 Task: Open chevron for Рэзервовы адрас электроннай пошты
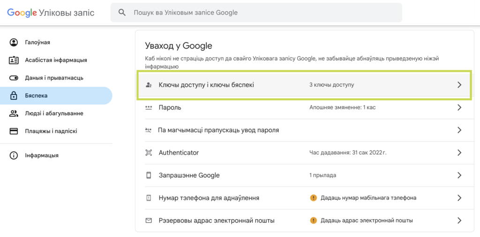459,221
